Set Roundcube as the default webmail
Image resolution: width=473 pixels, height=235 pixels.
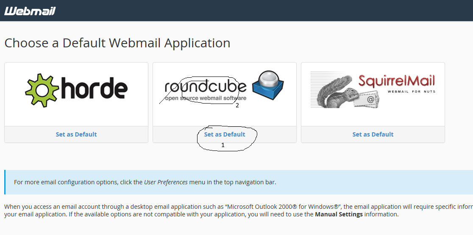click(x=225, y=134)
